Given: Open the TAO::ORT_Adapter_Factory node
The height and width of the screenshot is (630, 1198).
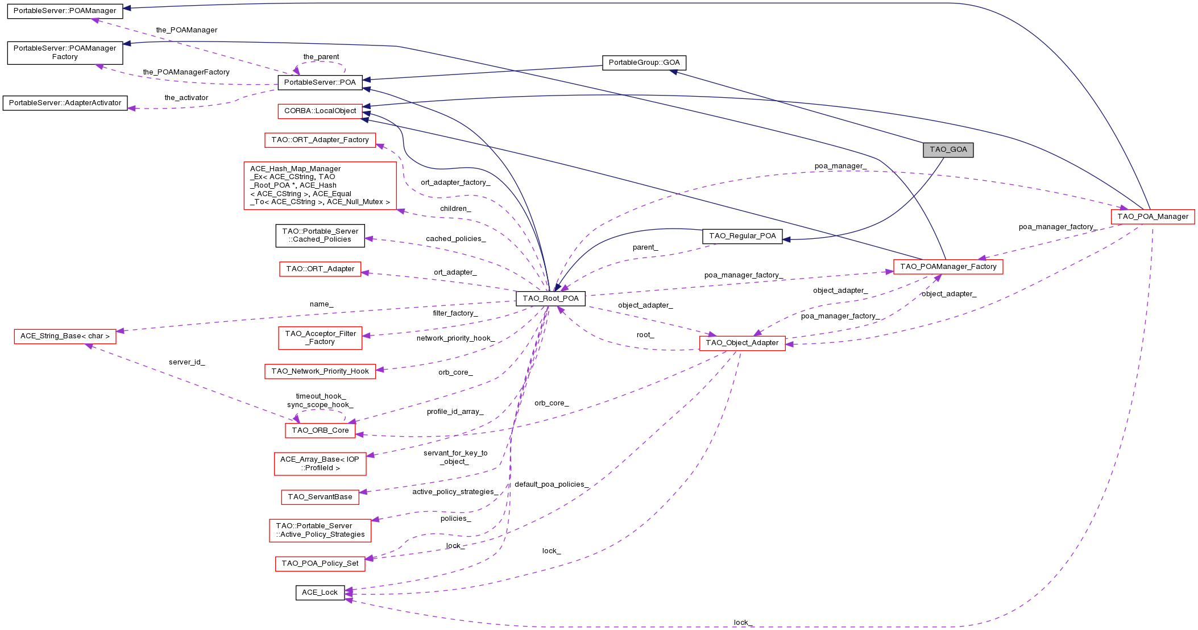Looking at the screenshot, I should tap(320, 140).
